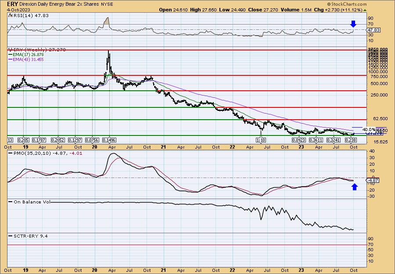This screenshot has width=395, height=274.
Task: Click the purple EMA(43) 31.455 legend
Action: click(x=26, y=59)
